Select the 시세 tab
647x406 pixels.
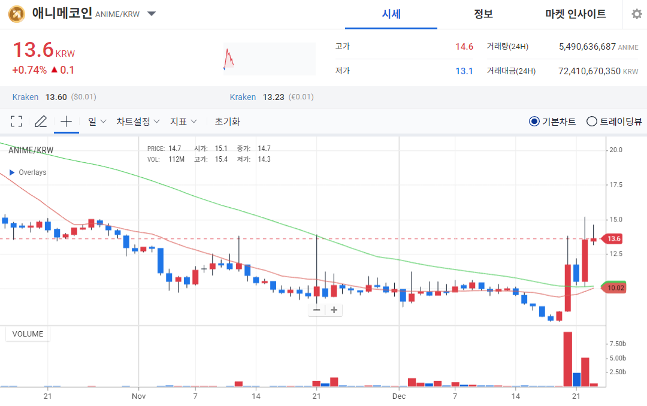coord(391,14)
